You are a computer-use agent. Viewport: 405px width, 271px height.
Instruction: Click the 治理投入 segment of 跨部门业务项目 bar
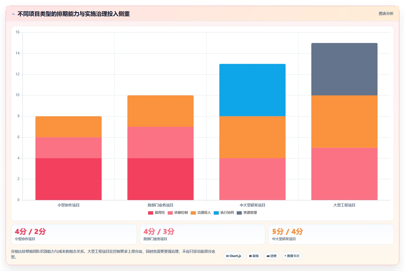160,111
